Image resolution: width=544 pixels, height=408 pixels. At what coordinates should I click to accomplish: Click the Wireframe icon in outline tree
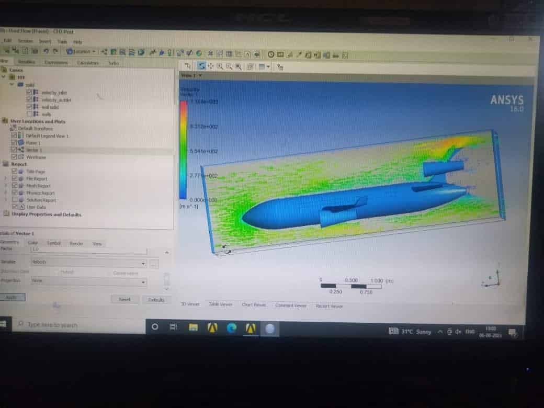coord(21,157)
